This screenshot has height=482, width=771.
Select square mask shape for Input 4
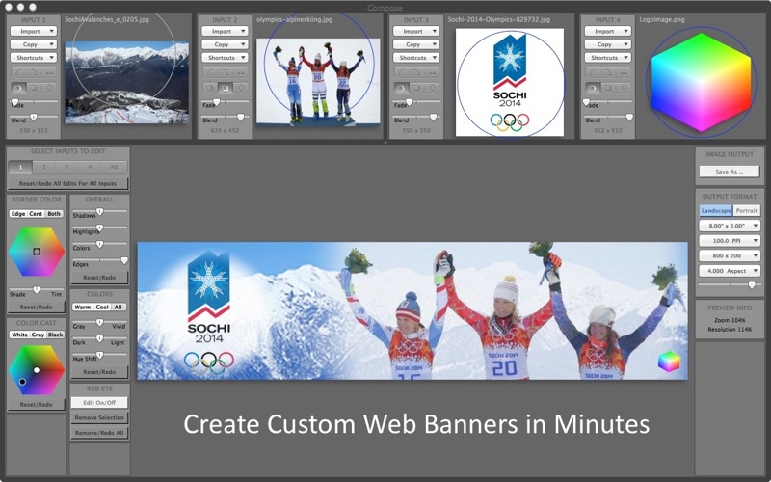608,88
